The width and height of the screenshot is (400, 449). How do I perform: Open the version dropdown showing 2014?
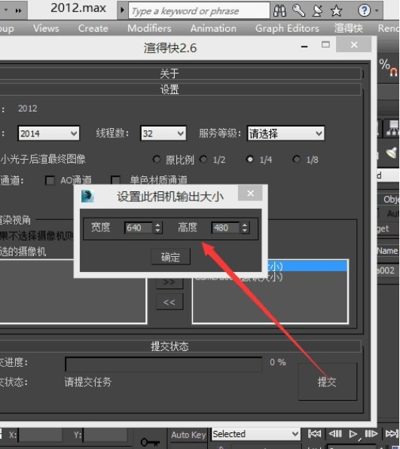49,133
